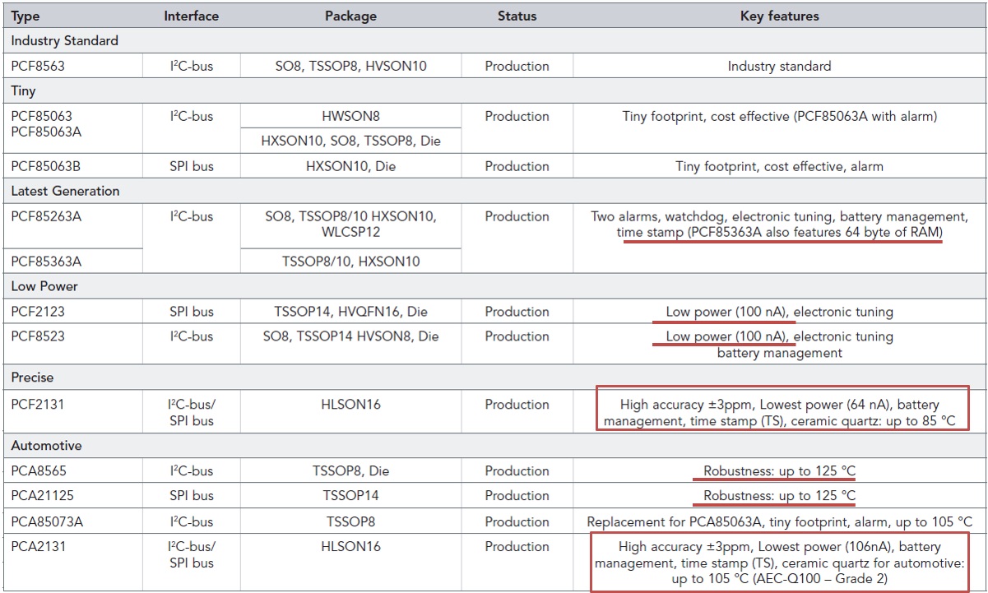
Task: Click the PCF2131 part number
Action: [37, 404]
